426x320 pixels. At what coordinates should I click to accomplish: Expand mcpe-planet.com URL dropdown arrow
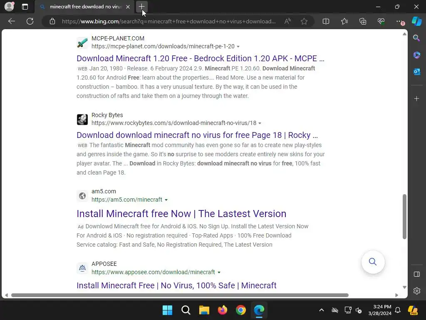[238, 47]
